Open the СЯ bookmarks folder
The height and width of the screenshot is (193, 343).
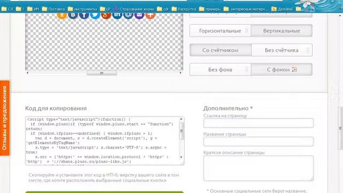tap(8, 9)
